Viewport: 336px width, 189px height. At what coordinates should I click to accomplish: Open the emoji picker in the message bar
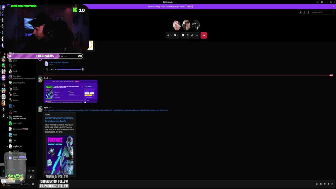pyautogui.click(x=328, y=184)
